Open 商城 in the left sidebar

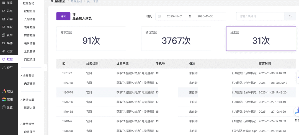[x=7, y=27]
